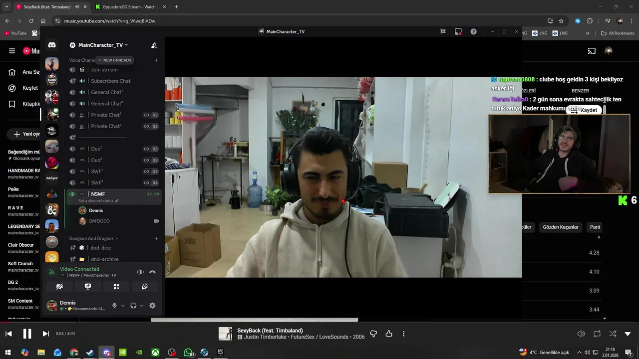639x359 pixels.
Task: Skip to the next track
Action: pos(45,334)
